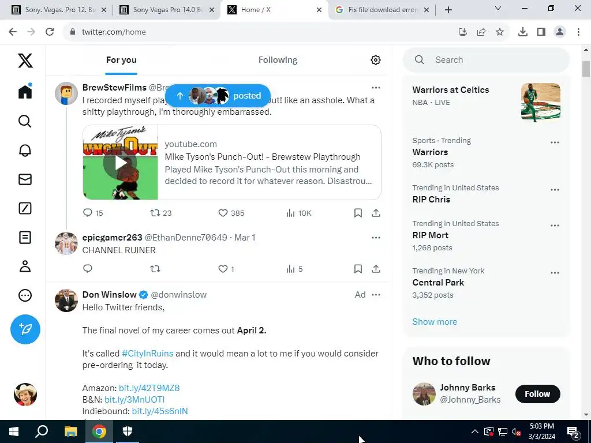Click the Search input field
Screen dimensions: 591x443
coord(486,60)
